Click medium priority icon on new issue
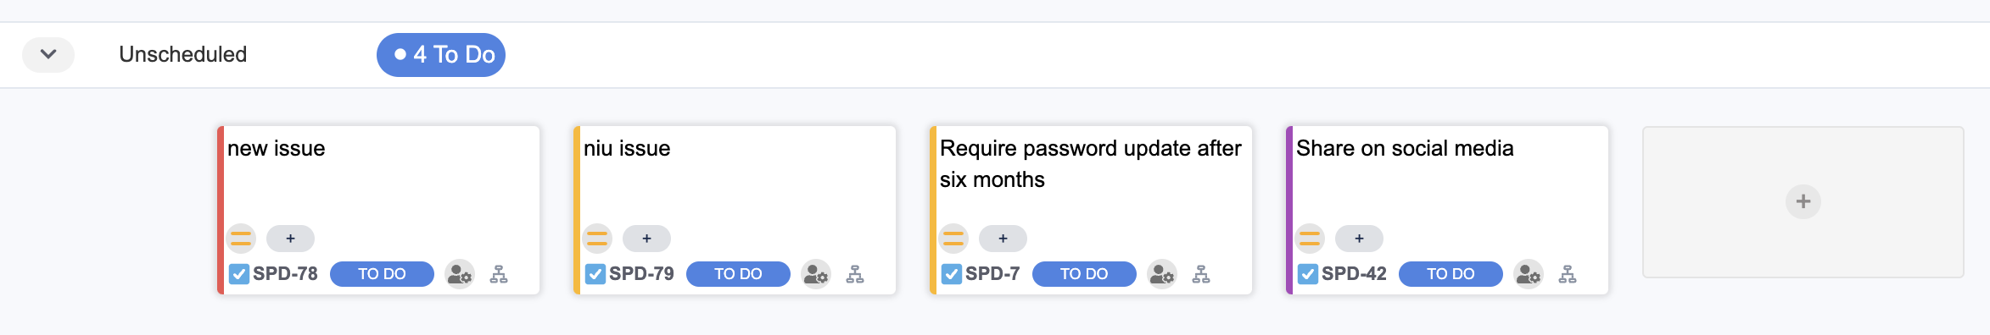This screenshot has width=1990, height=335. (x=241, y=239)
